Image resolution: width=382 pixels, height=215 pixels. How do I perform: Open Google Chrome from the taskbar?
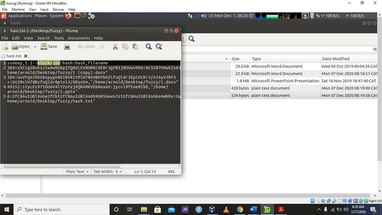point(240,210)
